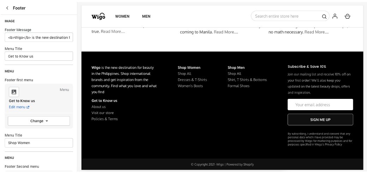Click the Shop Women menu title field
This screenshot has width=367, height=173.
pyautogui.click(x=39, y=143)
